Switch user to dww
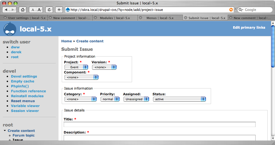Viewport: 275px width, 145px height. coord(15,47)
